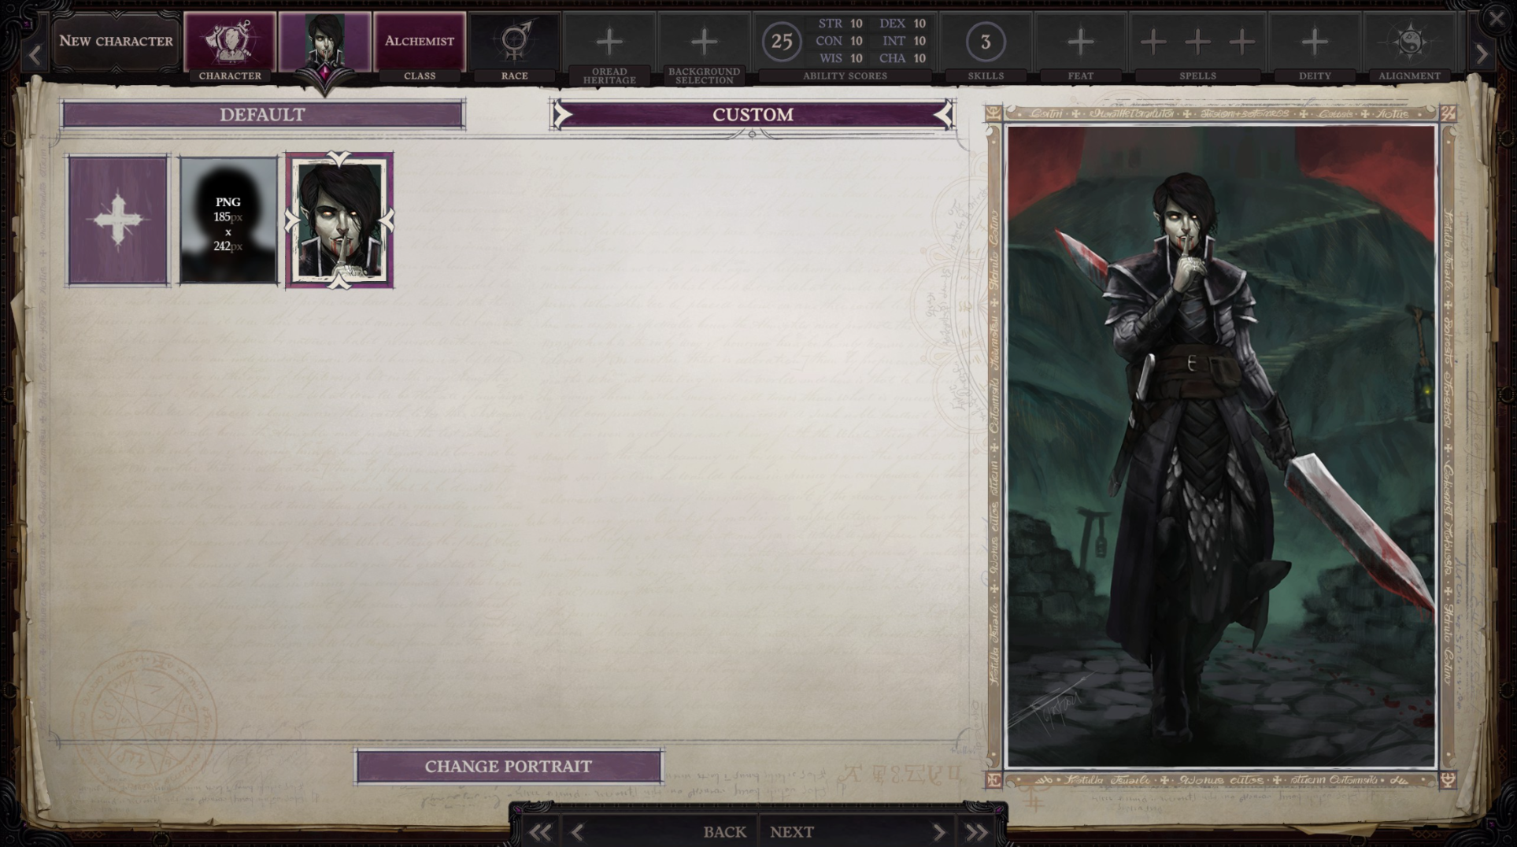Select the Character mask icon step

pyautogui.click(x=230, y=41)
